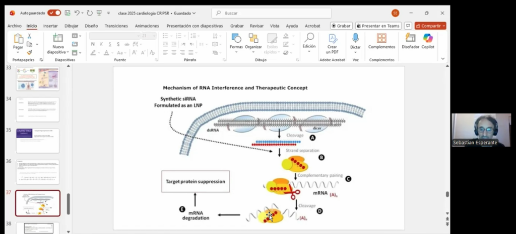
Task: Collapse the ribbon with the chevron
Action: pos(443,58)
